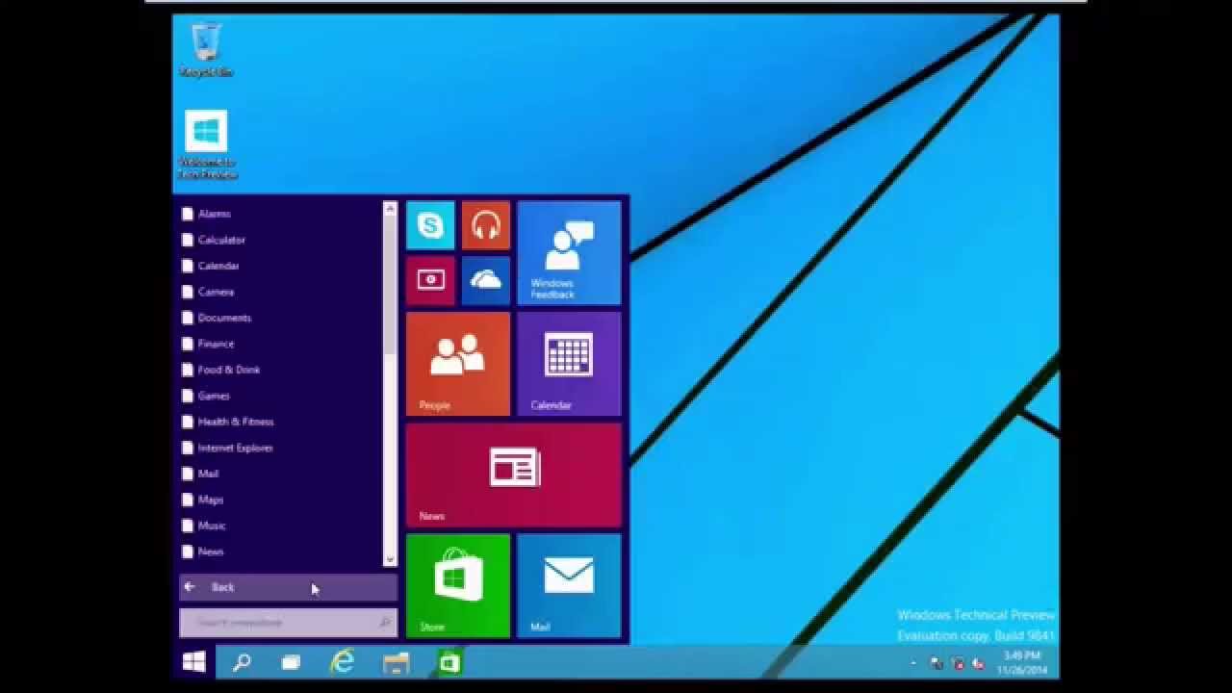This screenshot has width=1232, height=693.
Task: Launch Internet Explorer from the taskbar
Action: (342, 662)
